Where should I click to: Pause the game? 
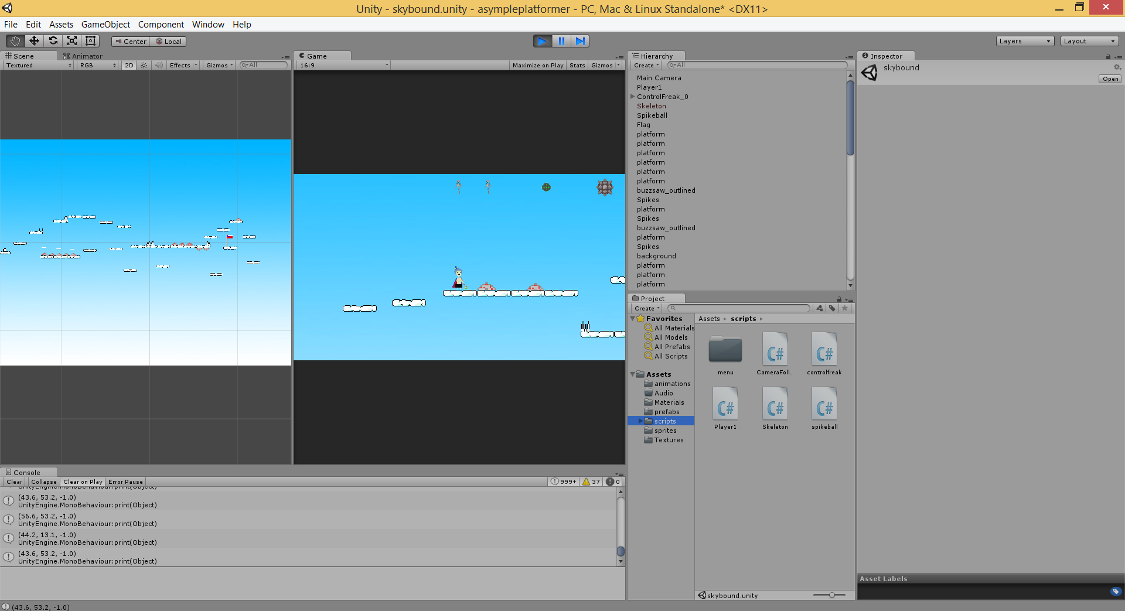pyautogui.click(x=561, y=41)
